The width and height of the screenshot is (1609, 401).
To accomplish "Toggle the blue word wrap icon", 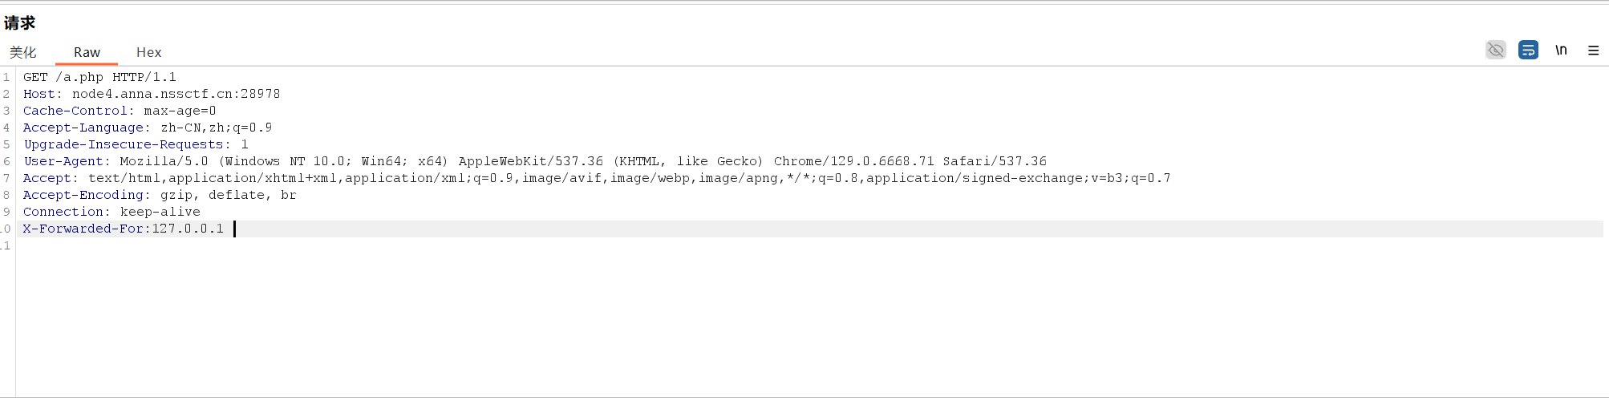I will [x=1528, y=51].
